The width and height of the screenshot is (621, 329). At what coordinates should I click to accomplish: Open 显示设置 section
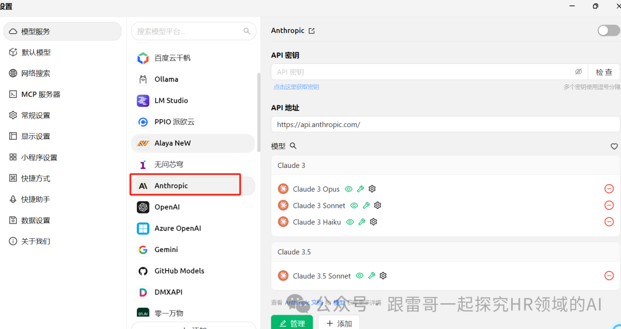(x=62, y=136)
